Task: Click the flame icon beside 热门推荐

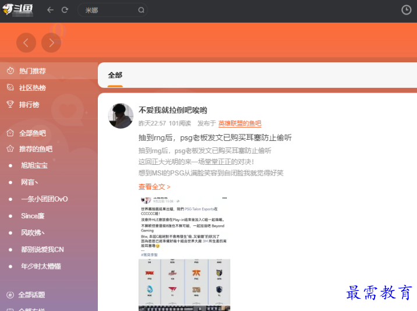Action: [x=10, y=71]
